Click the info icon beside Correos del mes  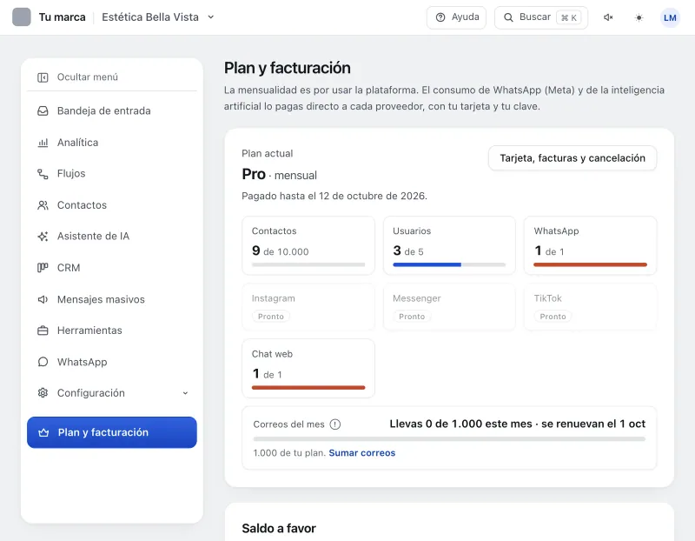[335, 424]
